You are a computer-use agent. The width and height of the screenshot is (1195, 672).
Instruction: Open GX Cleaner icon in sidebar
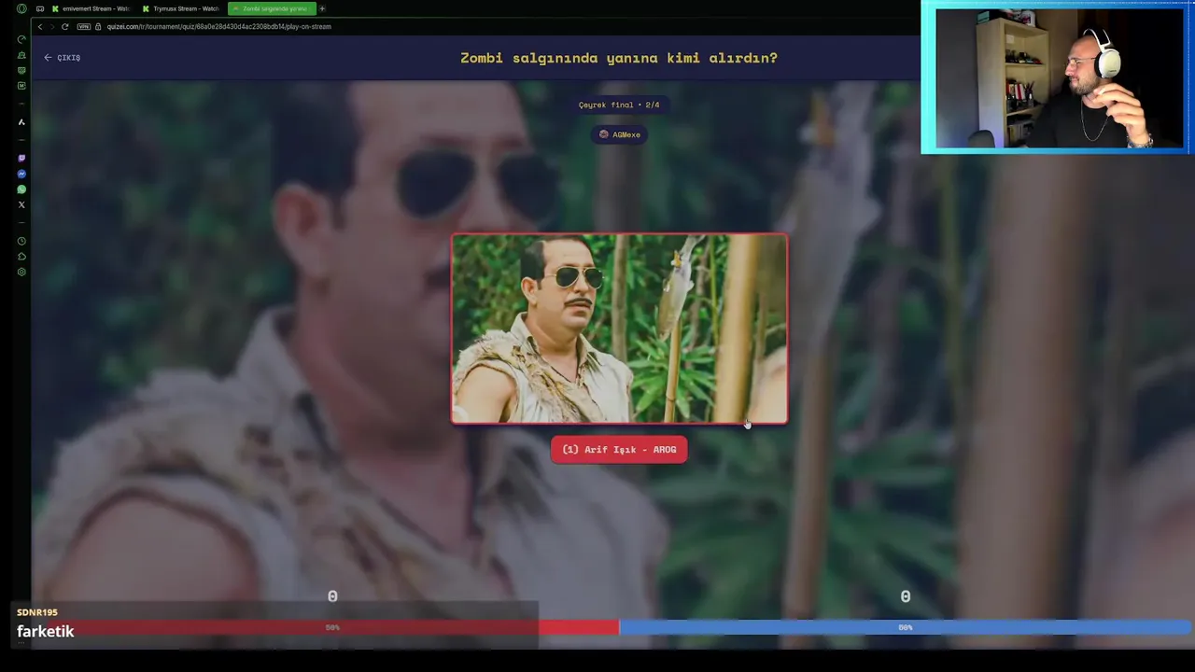click(x=21, y=55)
